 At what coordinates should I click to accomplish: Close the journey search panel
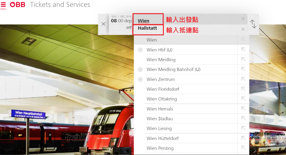[x=103, y=24]
